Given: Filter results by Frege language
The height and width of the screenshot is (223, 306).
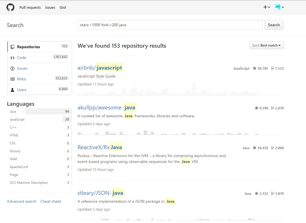Looking at the screenshot, I should (x=40, y=175).
